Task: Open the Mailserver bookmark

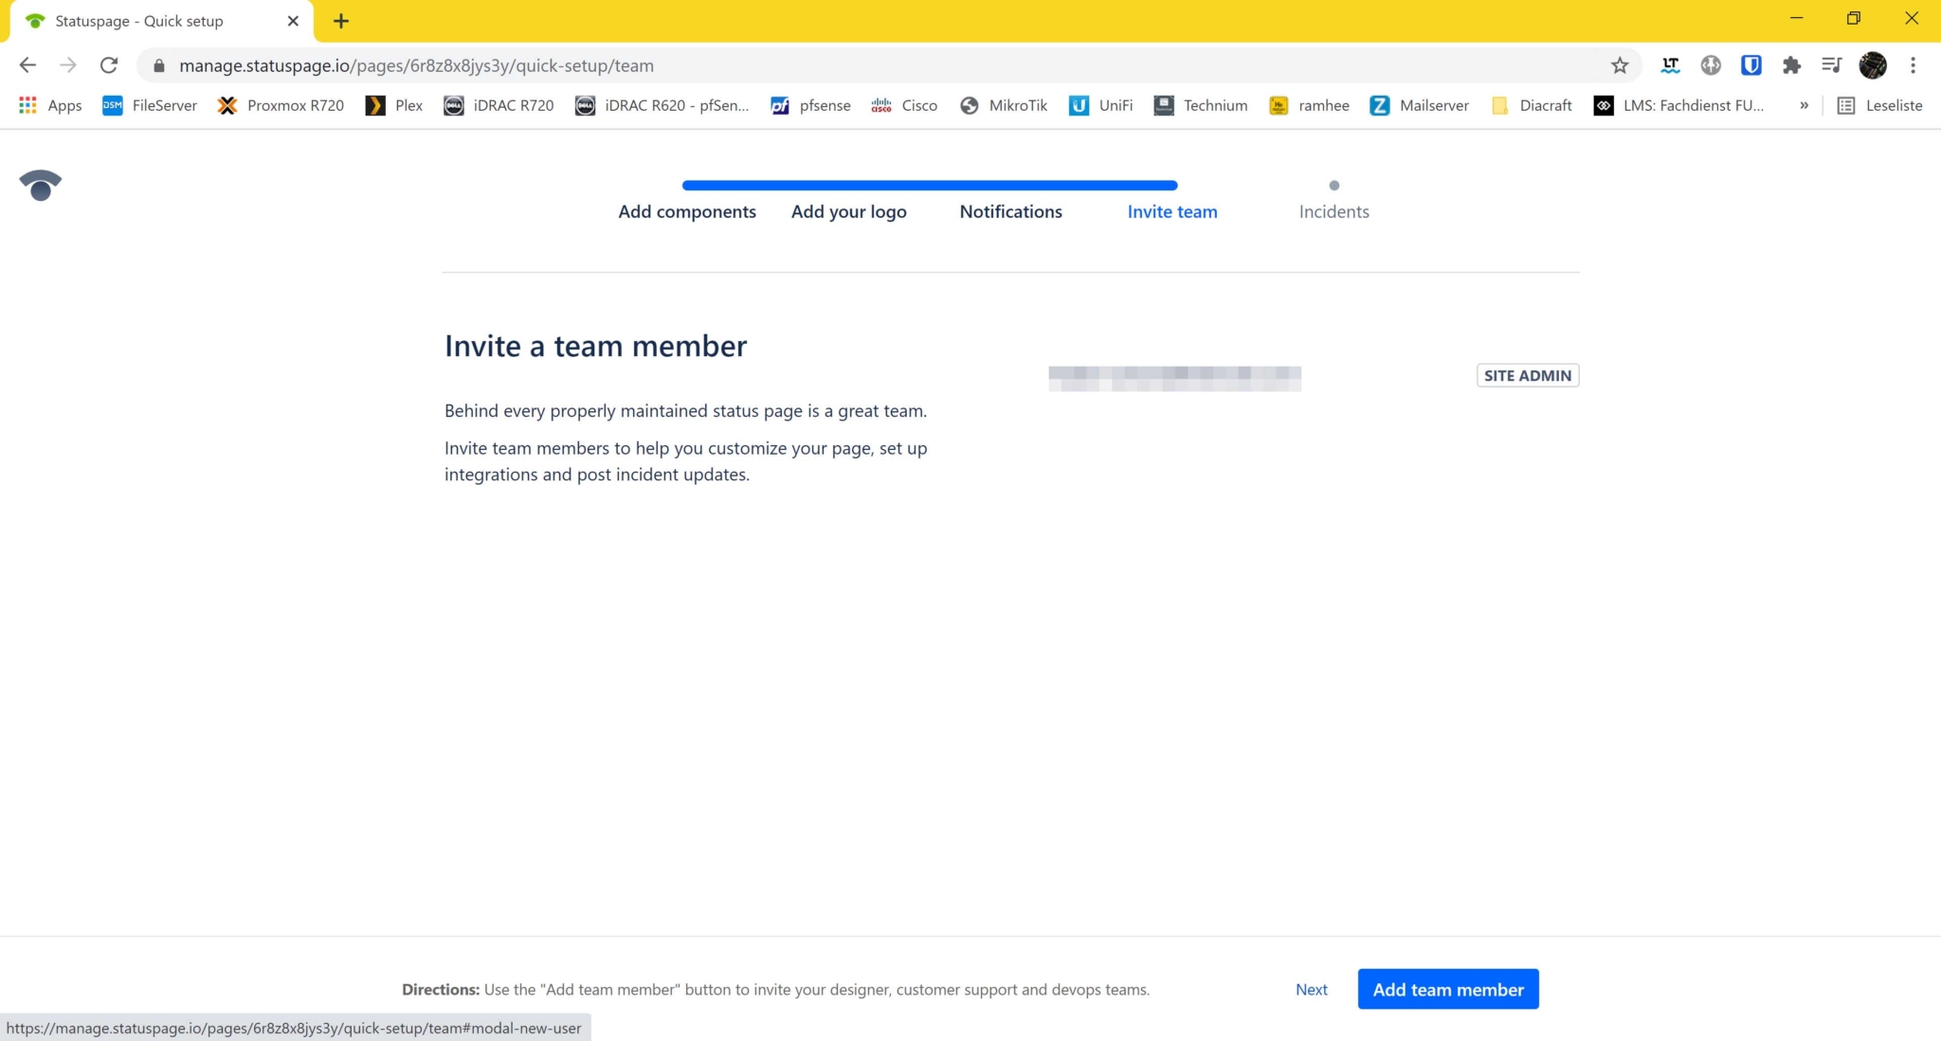Action: point(1419,105)
